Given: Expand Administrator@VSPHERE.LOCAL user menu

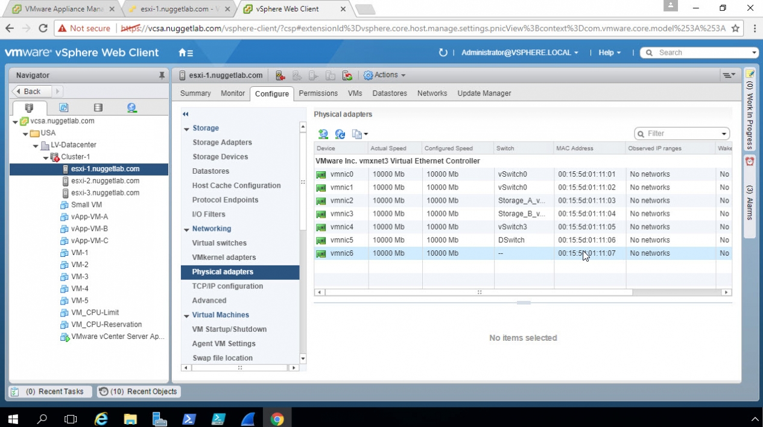Looking at the screenshot, I should point(519,52).
